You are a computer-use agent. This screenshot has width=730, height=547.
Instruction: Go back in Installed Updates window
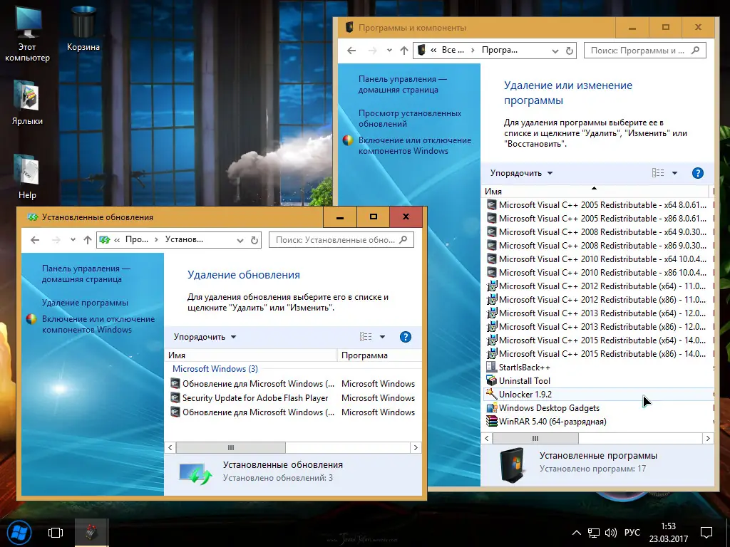(x=35, y=240)
